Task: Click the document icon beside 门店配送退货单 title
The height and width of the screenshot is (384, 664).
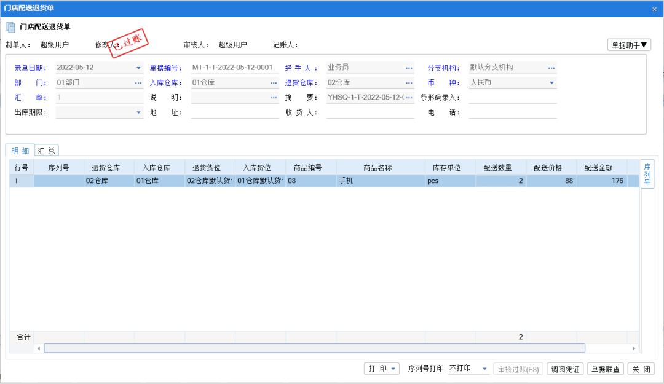Action: [10, 27]
